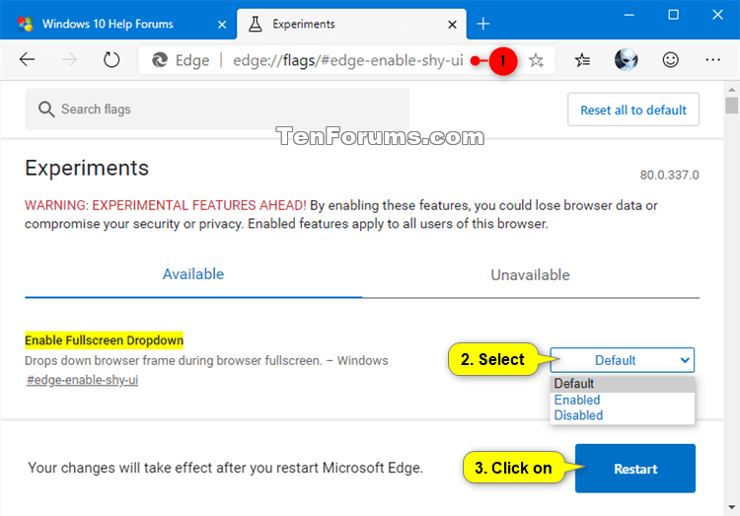This screenshot has height=516, width=740.
Task: Close the Experiments tab
Action: click(452, 24)
